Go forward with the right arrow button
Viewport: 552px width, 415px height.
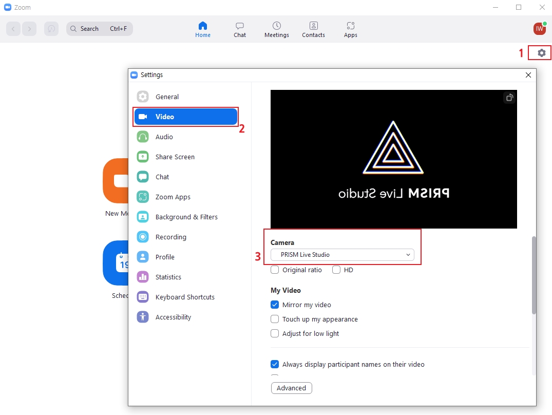(x=29, y=29)
